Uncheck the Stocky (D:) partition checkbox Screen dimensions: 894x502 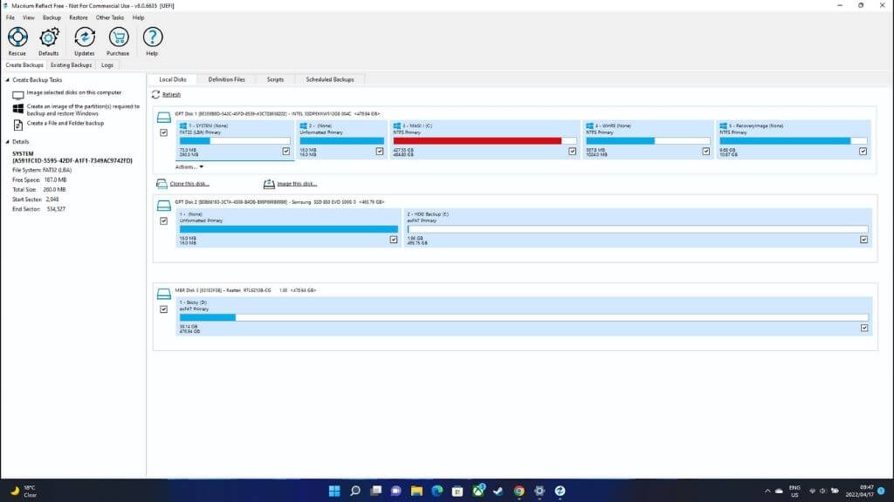tap(865, 328)
